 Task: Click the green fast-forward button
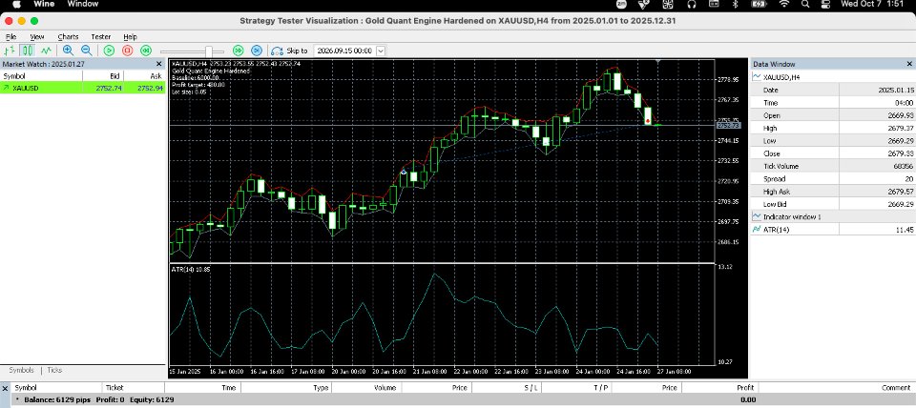[238, 51]
